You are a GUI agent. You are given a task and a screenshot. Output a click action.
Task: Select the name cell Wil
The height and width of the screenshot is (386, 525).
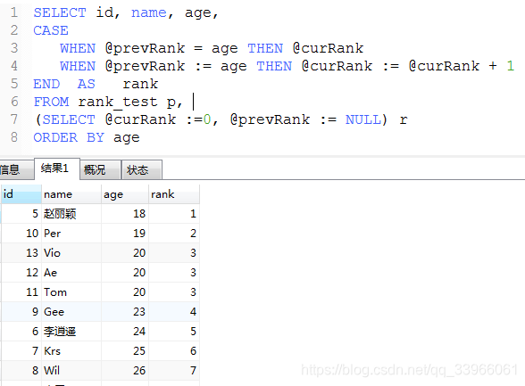pyautogui.click(x=71, y=371)
